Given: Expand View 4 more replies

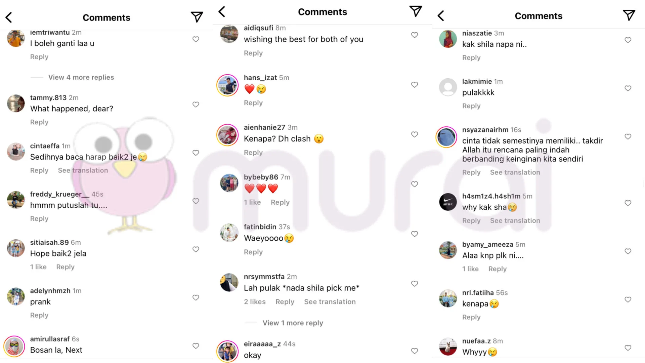Looking at the screenshot, I should (81, 77).
